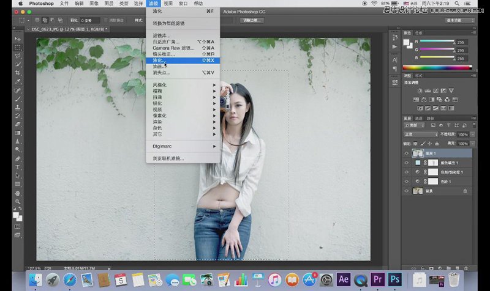Open Safari from the Dock

tap(70, 280)
